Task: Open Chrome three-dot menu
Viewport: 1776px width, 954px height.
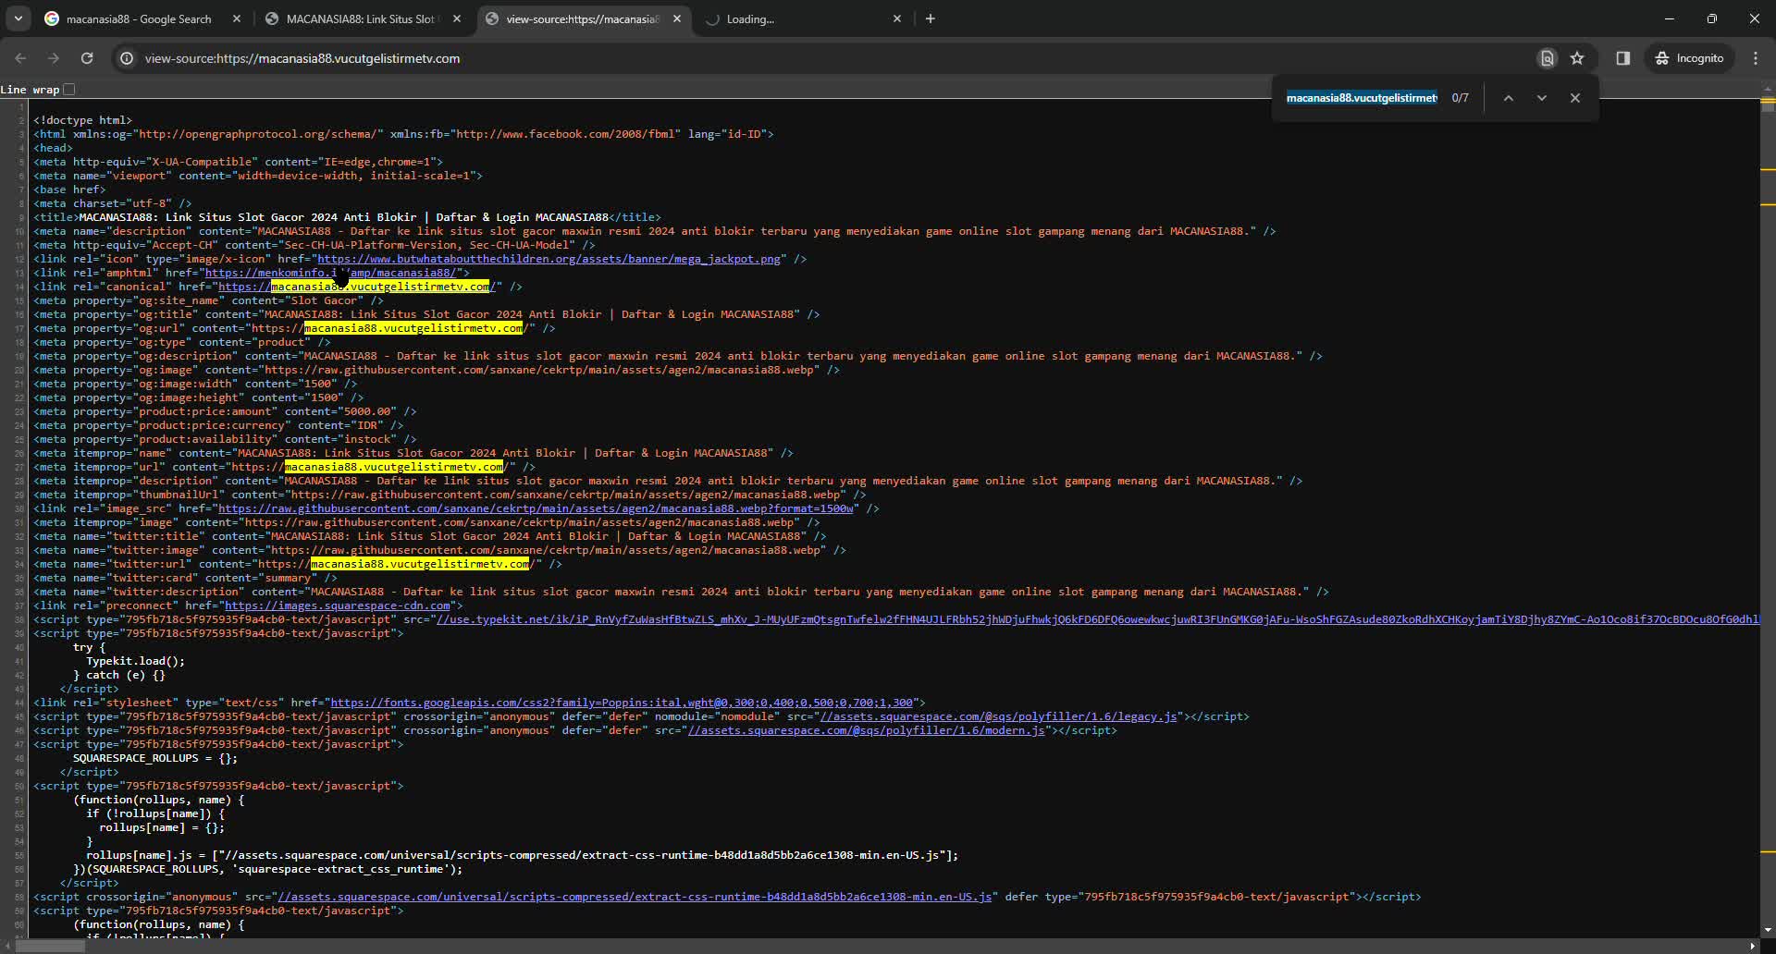Action: [x=1756, y=58]
